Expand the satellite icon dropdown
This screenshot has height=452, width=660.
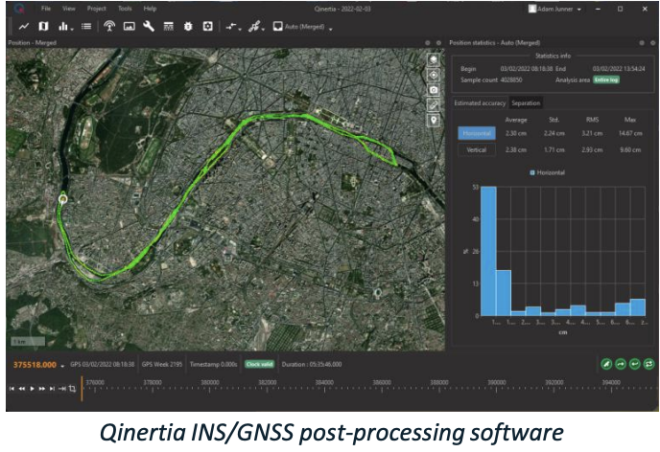[x=263, y=29]
